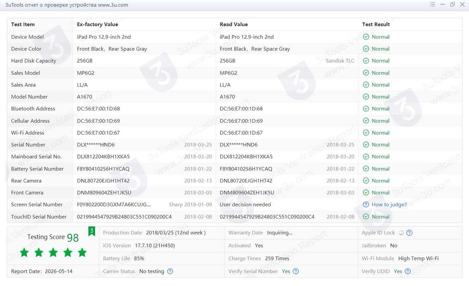Click the ex-factory Rear Camera serial DNL80720EJGH1HT42
The height and width of the screenshot is (286, 469).
click(103, 181)
